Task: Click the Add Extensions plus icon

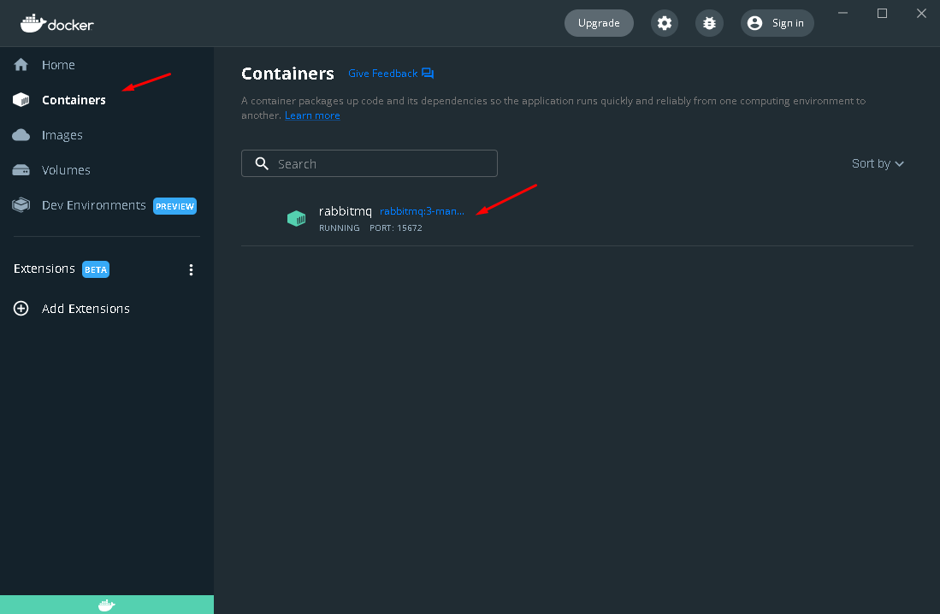Action: tap(21, 308)
